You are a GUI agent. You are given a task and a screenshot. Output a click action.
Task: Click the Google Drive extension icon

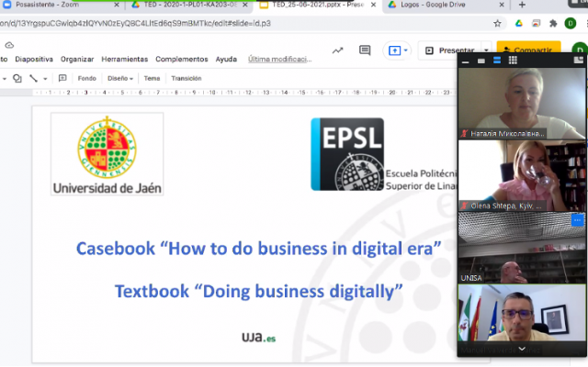tap(519, 23)
